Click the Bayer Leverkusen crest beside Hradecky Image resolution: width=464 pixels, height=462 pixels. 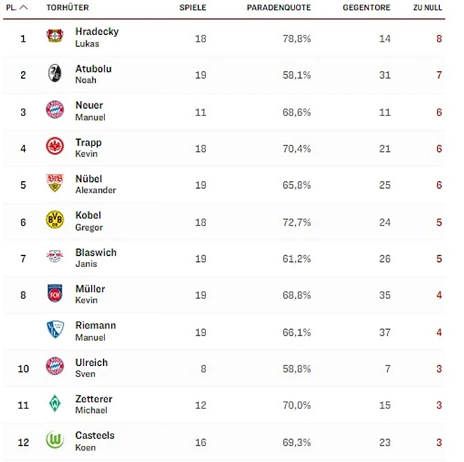[x=55, y=36]
